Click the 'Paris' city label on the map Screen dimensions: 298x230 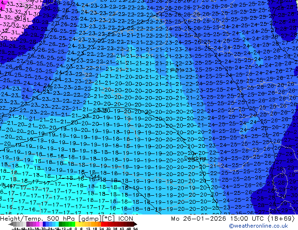click(x=178, y=70)
